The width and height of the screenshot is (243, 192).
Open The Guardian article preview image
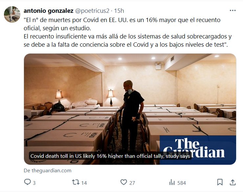click(130, 109)
